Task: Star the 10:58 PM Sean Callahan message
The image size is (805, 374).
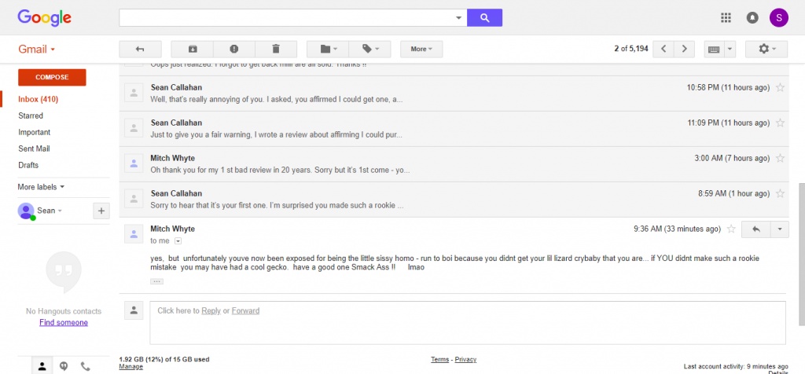Action: pyautogui.click(x=780, y=88)
